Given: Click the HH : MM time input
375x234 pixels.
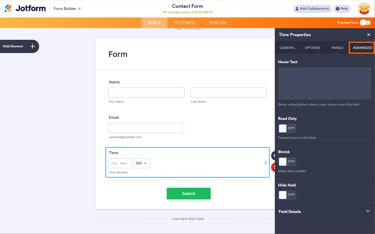Looking at the screenshot, I should point(120,163).
